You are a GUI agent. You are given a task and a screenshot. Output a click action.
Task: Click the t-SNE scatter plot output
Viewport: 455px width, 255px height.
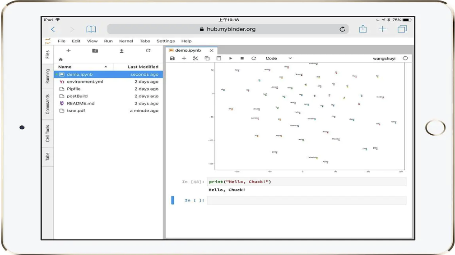tap(306, 117)
